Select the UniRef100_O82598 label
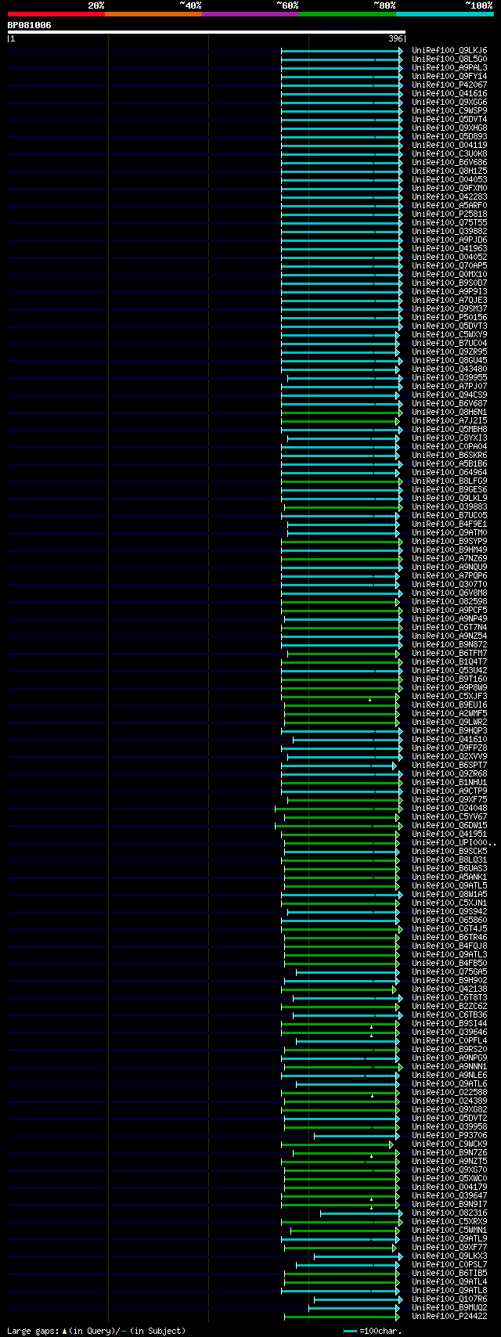 (x=449, y=601)
